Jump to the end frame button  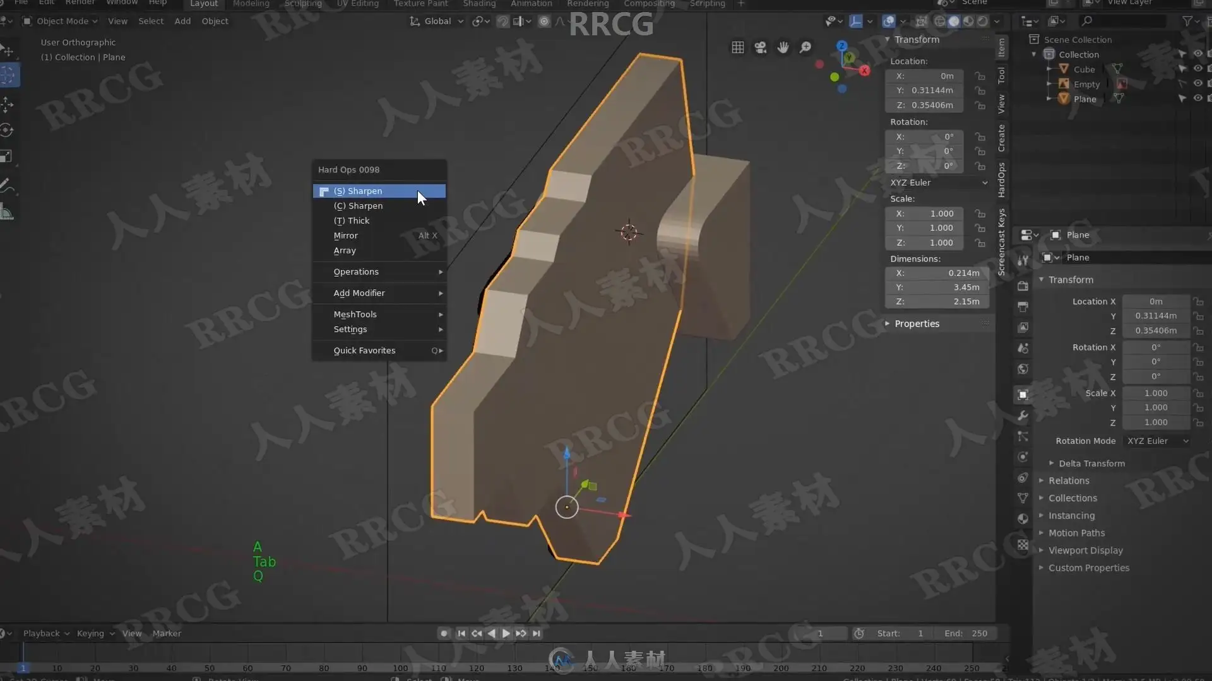pyautogui.click(x=536, y=633)
